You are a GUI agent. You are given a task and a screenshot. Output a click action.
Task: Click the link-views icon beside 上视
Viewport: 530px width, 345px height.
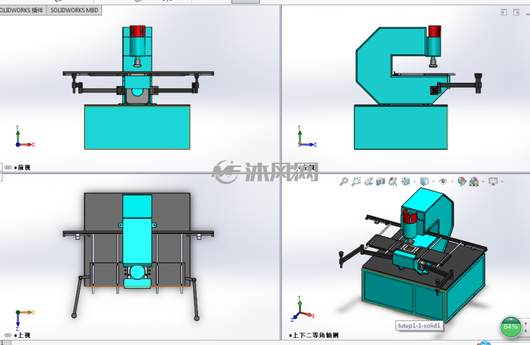point(8,335)
